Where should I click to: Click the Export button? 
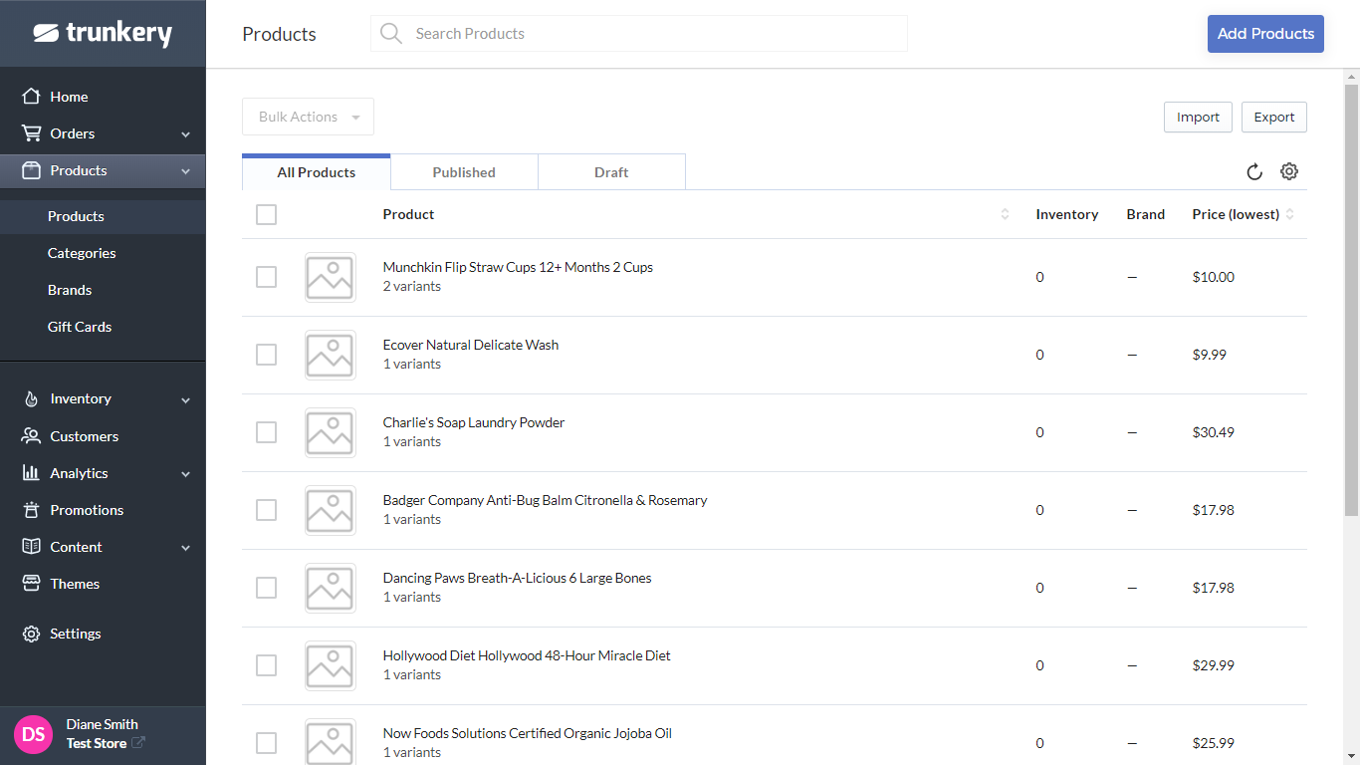[1274, 117]
